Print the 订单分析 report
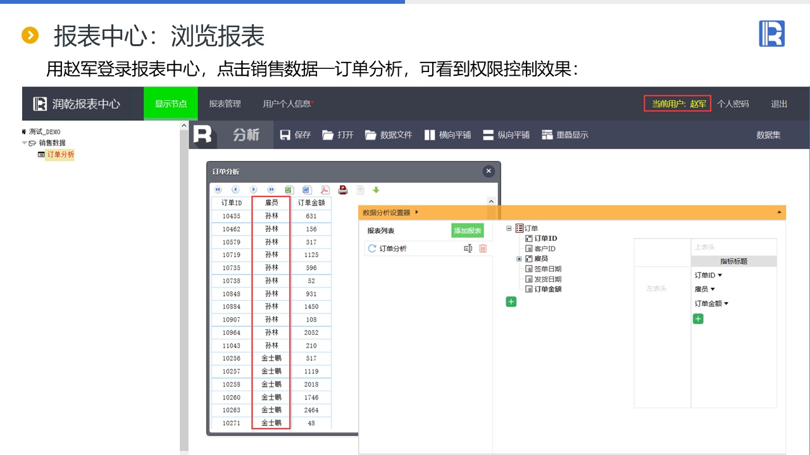This screenshot has width=810, height=455. click(x=343, y=190)
